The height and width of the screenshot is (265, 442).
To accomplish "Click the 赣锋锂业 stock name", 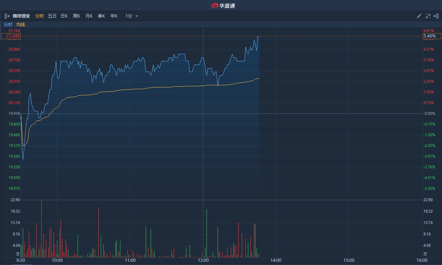I will pyautogui.click(x=21, y=16).
